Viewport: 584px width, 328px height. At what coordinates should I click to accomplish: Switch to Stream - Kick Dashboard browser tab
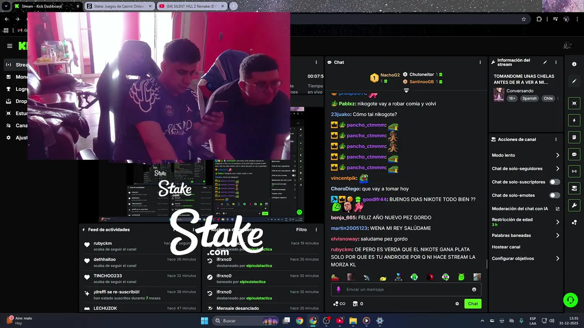47,6
